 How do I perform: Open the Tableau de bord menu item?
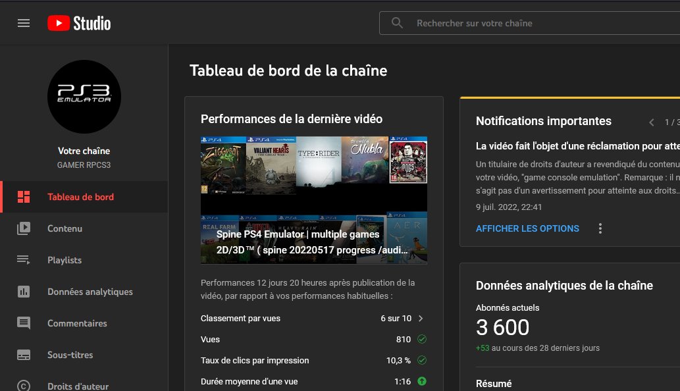tap(84, 197)
